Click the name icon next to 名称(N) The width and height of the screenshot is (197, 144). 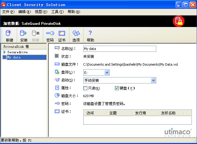click(57, 48)
